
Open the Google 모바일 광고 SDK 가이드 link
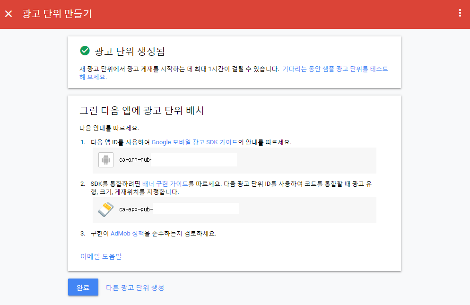tap(194, 142)
